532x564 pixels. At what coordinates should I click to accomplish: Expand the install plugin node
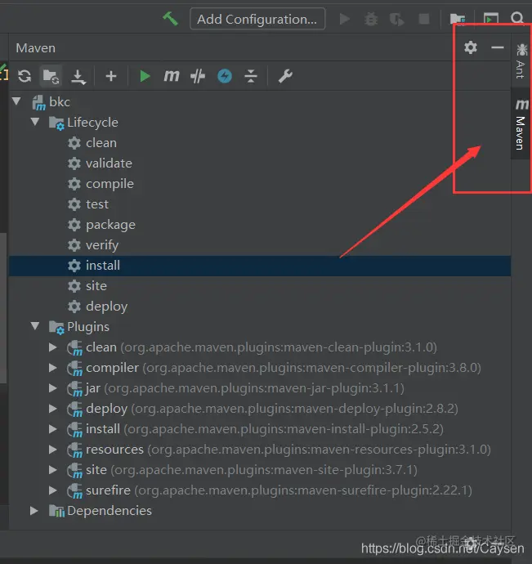click(53, 429)
